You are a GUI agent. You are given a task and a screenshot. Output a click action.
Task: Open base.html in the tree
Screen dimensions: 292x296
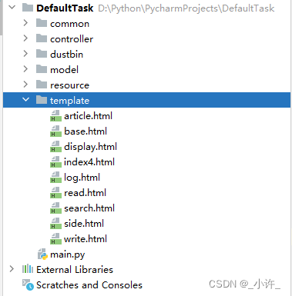86,131
